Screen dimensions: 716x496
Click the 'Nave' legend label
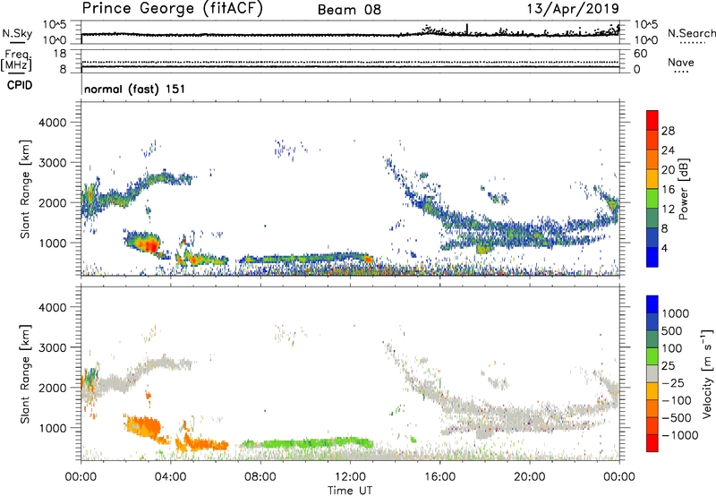point(681,62)
